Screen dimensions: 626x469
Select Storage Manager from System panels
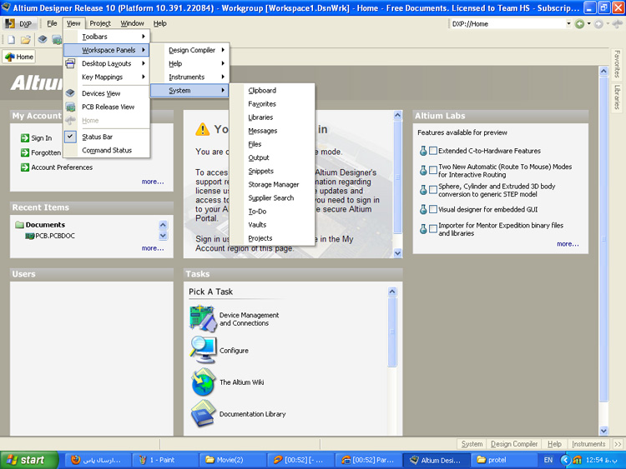click(273, 185)
